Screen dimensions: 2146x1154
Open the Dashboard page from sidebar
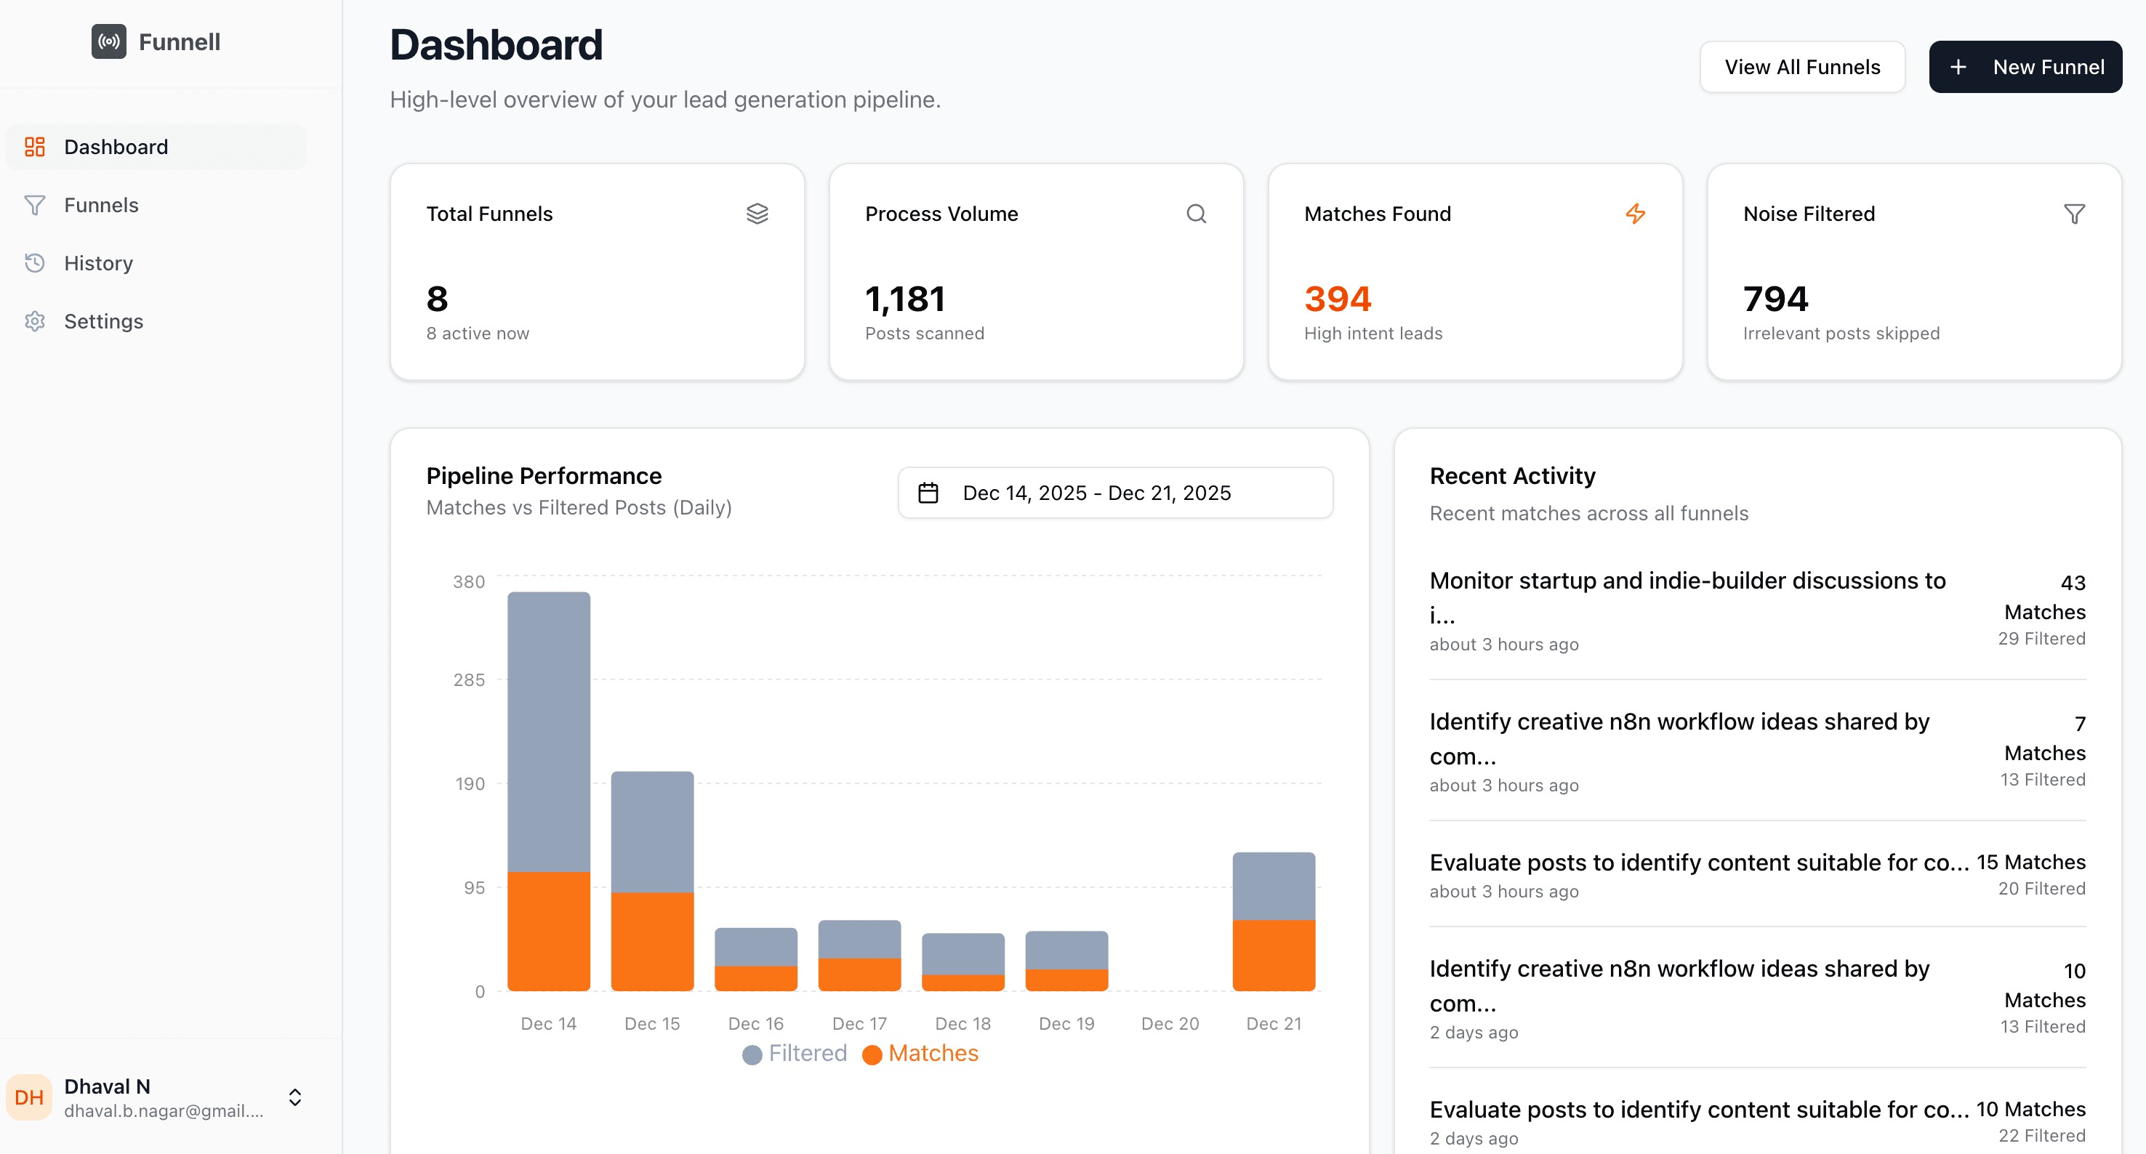pyautogui.click(x=156, y=147)
